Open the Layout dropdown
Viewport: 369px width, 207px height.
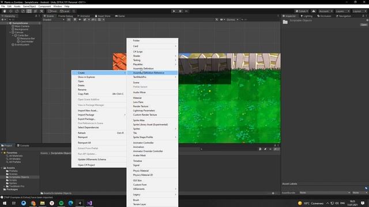[360, 11]
